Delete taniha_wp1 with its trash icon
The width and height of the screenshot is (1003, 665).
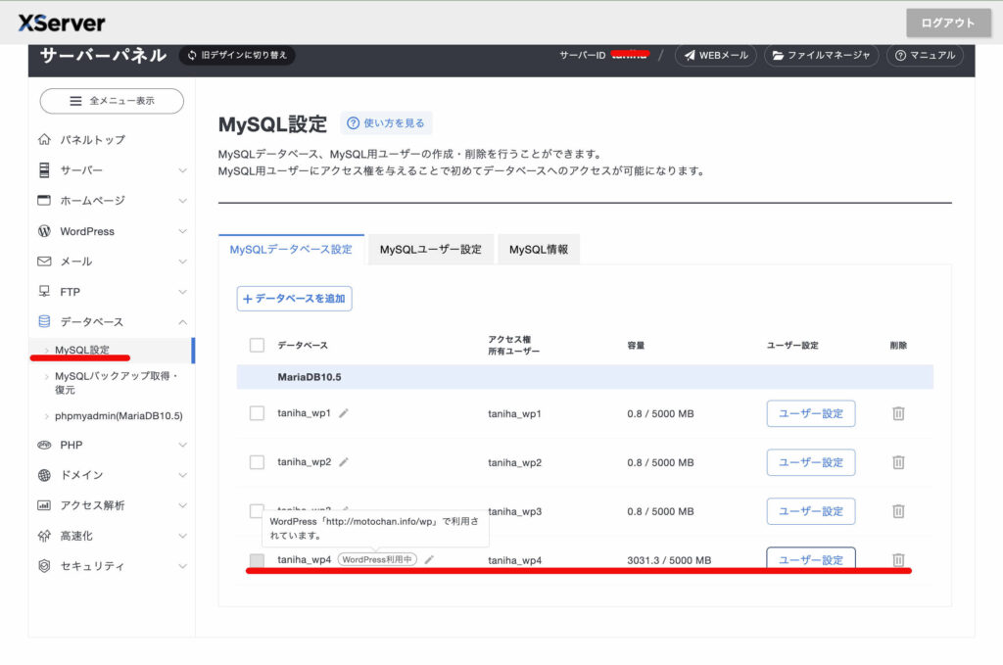click(x=898, y=413)
